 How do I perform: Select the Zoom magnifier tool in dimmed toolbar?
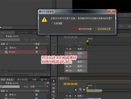54,70
